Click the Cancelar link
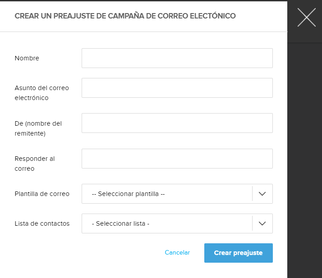 coord(177,253)
